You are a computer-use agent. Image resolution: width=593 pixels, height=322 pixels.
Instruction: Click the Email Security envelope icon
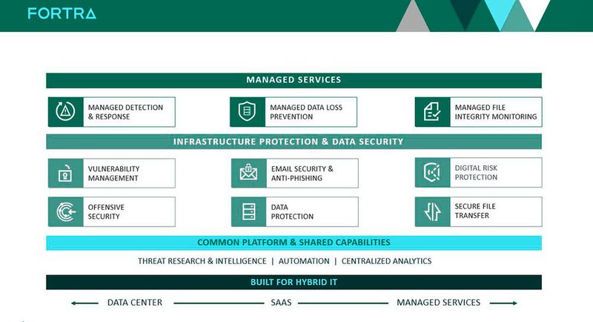click(x=248, y=174)
